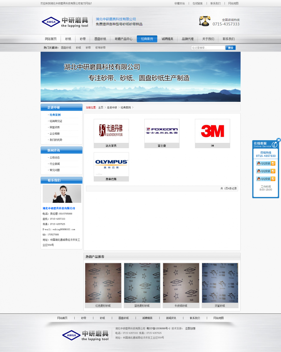Open 诚聘精英 in the main navigation

click(167, 39)
